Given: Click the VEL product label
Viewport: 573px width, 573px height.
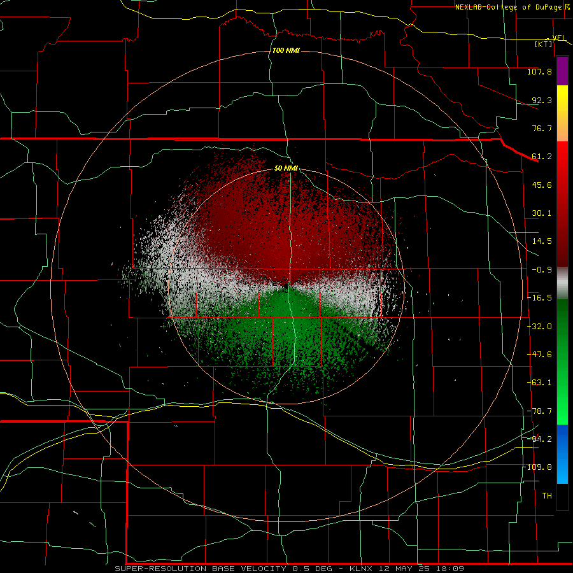Looking at the screenshot, I should (559, 38).
